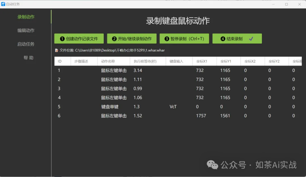Click 坐标X2 column header
Screen dimensions: 306x177
tap(253, 61)
